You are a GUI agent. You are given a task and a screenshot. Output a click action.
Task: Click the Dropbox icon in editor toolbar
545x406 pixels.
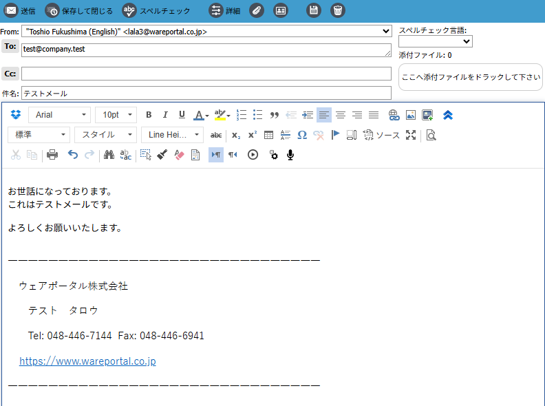(x=16, y=115)
